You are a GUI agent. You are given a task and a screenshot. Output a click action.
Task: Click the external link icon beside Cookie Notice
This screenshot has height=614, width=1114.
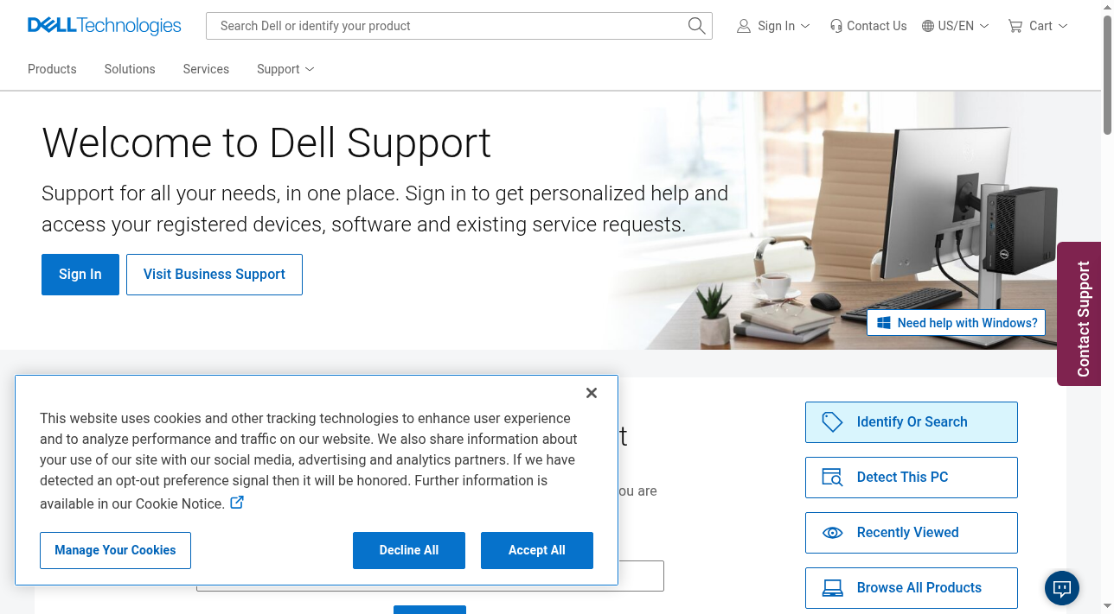(237, 502)
